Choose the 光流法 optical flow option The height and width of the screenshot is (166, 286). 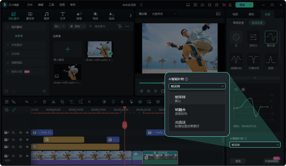pyautogui.click(x=197, y=124)
